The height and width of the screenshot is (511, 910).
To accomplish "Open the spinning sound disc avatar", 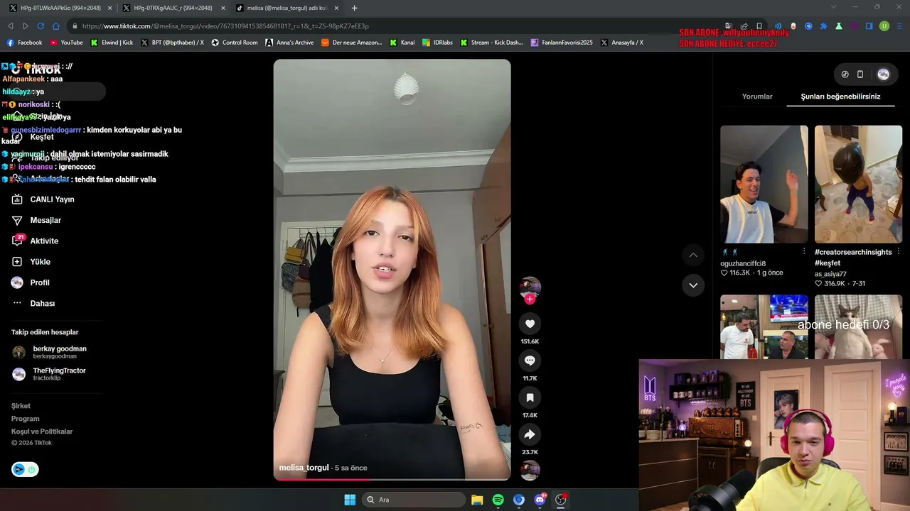I will [x=530, y=470].
